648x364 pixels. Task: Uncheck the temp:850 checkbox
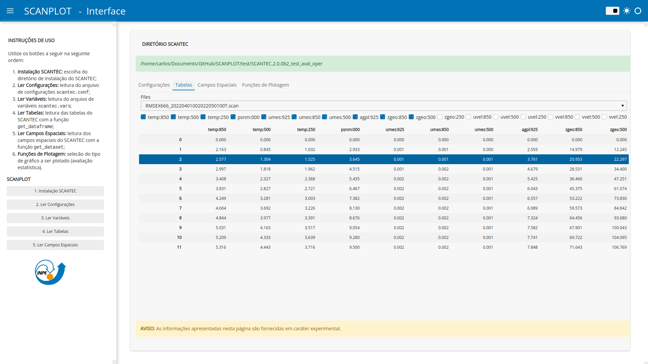[143, 117]
